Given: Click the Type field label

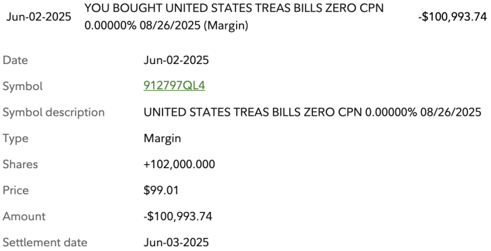Looking at the screenshot, I should click(16, 138).
